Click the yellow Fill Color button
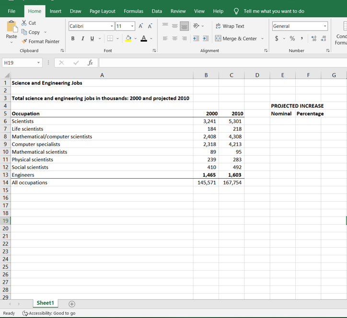 128,39
